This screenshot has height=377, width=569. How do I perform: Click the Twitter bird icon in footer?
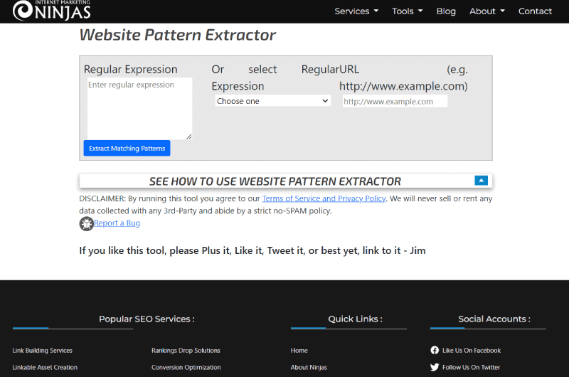pyautogui.click(x=435, y=367)
